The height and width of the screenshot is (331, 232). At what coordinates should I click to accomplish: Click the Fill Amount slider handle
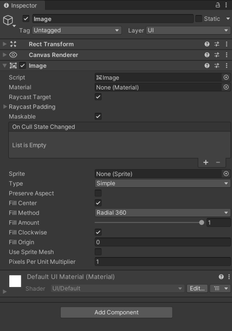click(x=201, y=223)
